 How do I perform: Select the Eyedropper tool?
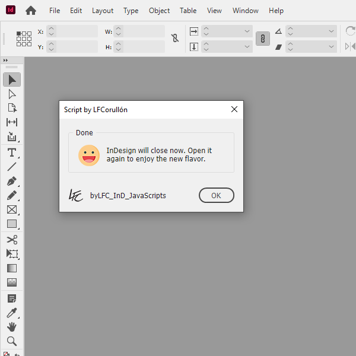pos(12,313)
